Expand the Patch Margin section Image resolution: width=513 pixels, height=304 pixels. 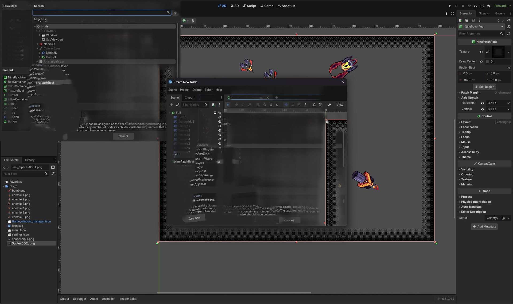pos(470,93)
